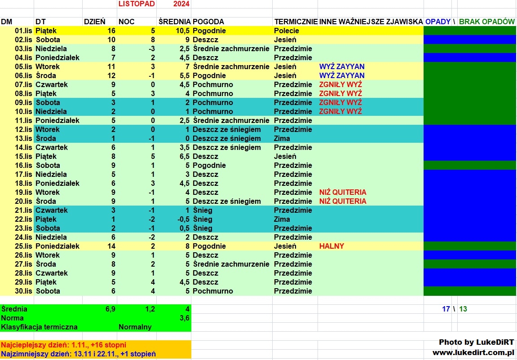Select the Normalny classification cell
This screenshot has width=517, height=360.
[x=135, y=327]
